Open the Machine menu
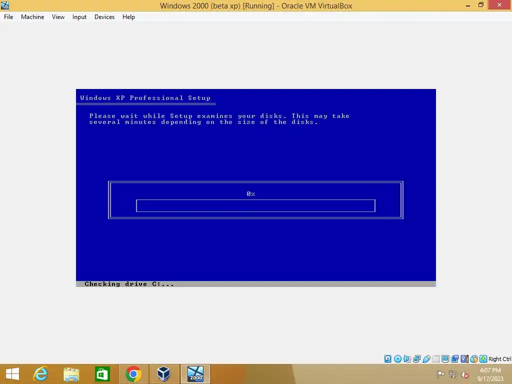 click(32, 17)
